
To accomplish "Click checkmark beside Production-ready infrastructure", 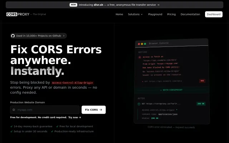I will pyautogui.click(x=52, y=131).
